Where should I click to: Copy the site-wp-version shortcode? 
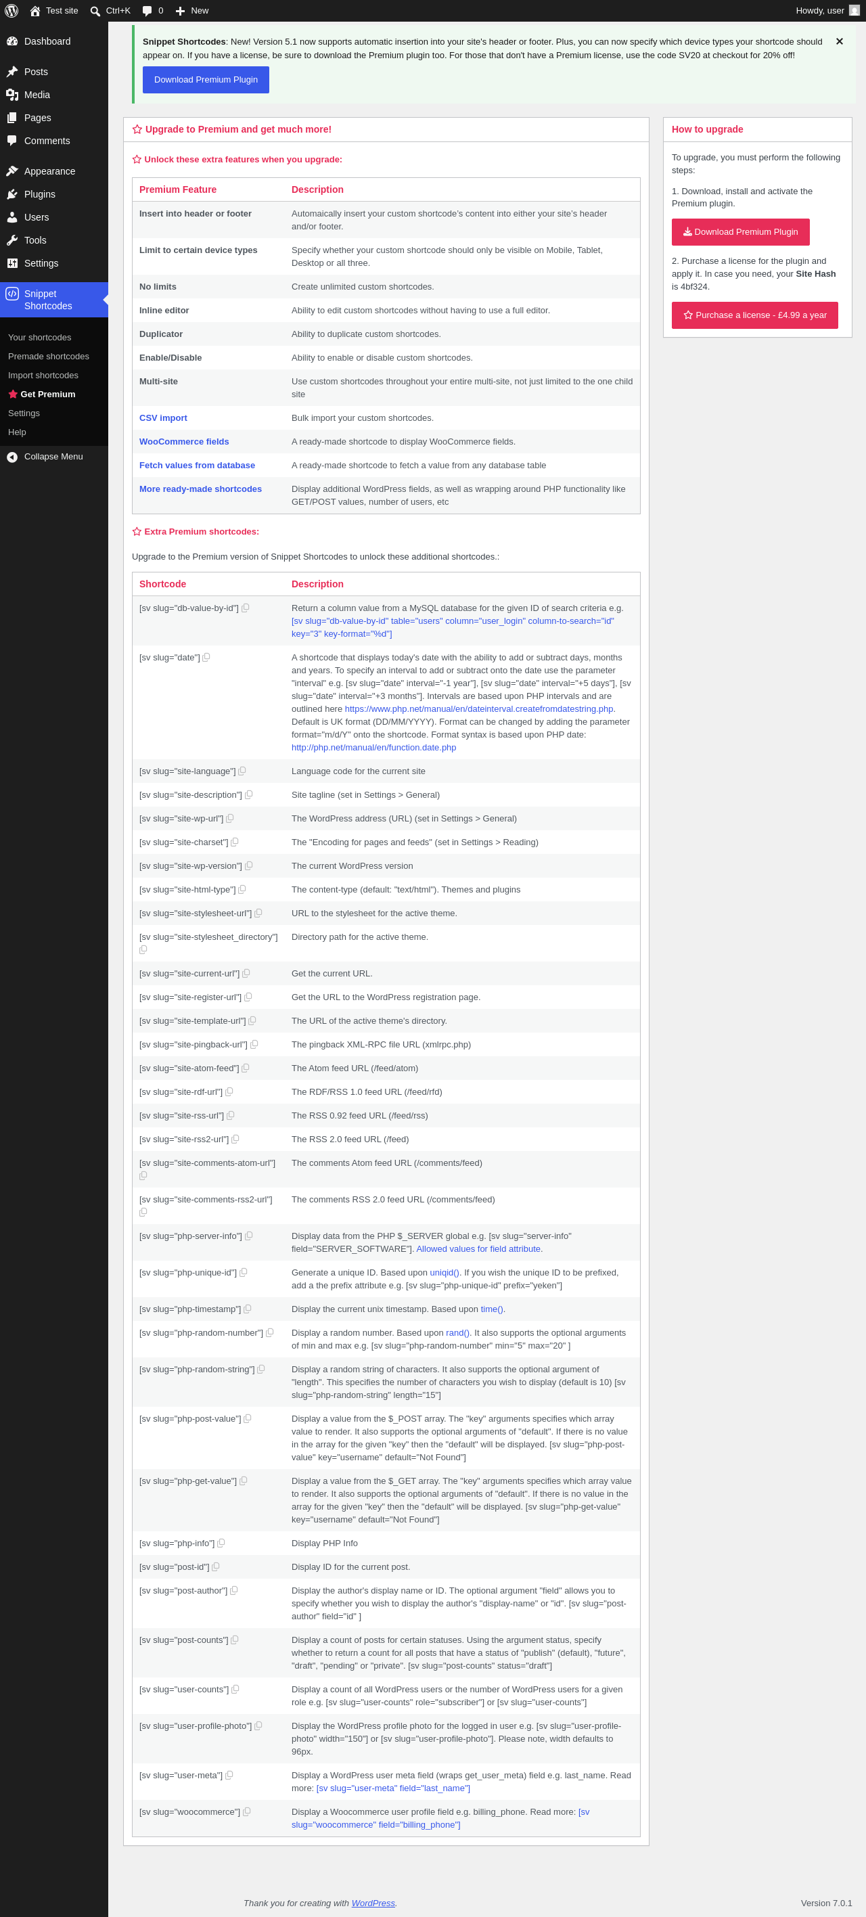249,865
